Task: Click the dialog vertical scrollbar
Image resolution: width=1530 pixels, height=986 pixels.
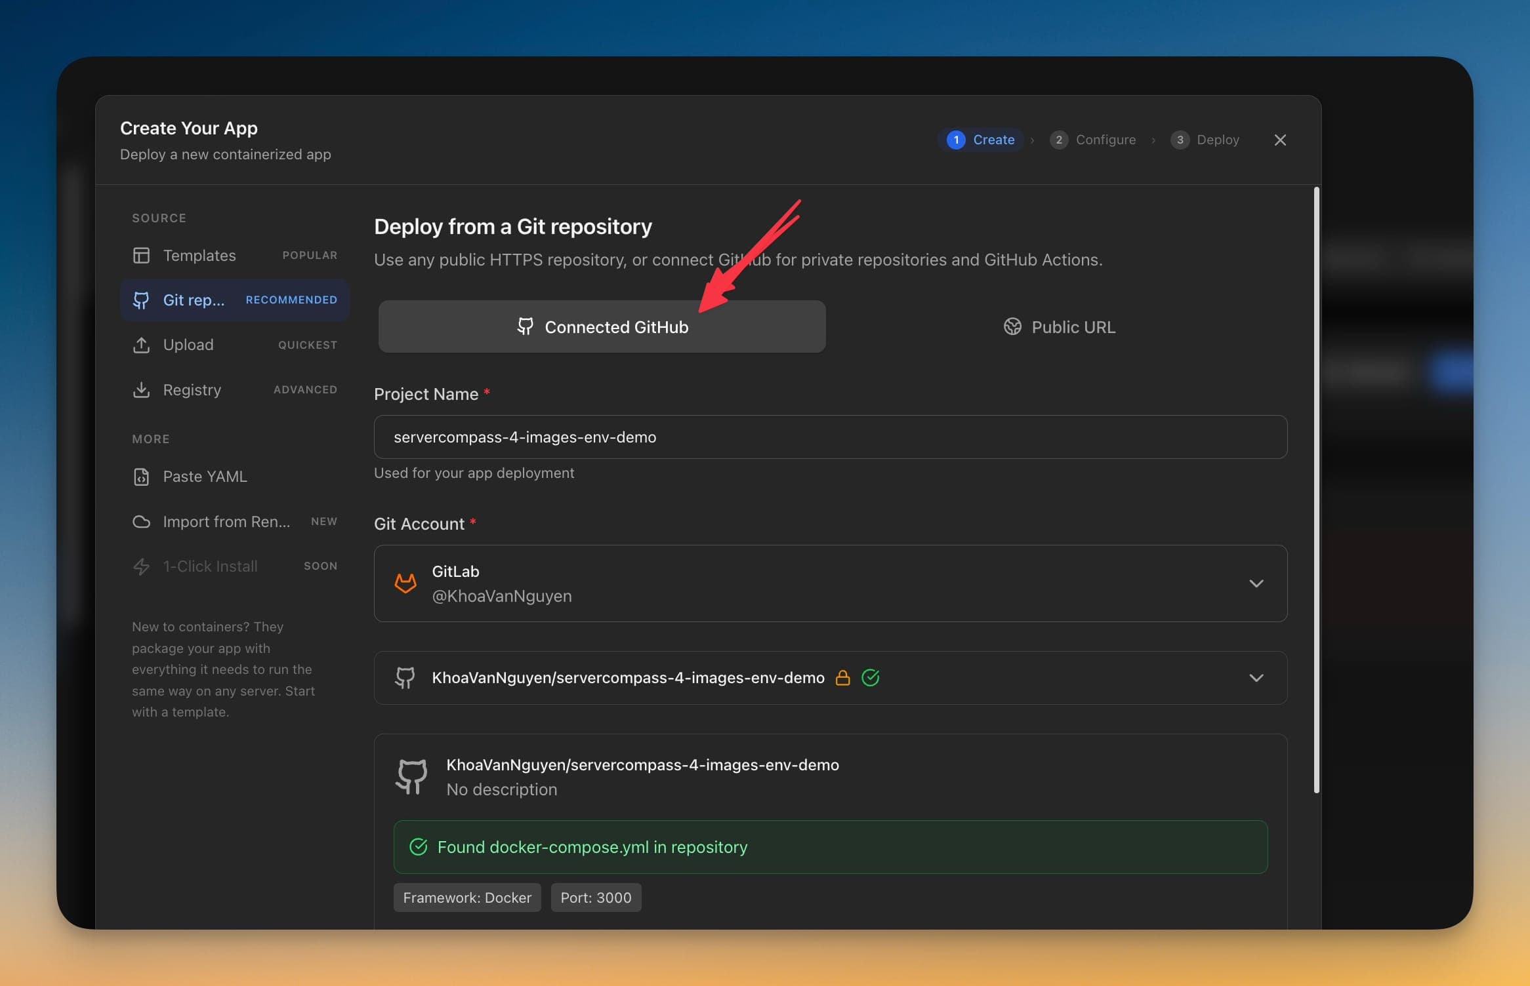Action: coord(1316,490)
